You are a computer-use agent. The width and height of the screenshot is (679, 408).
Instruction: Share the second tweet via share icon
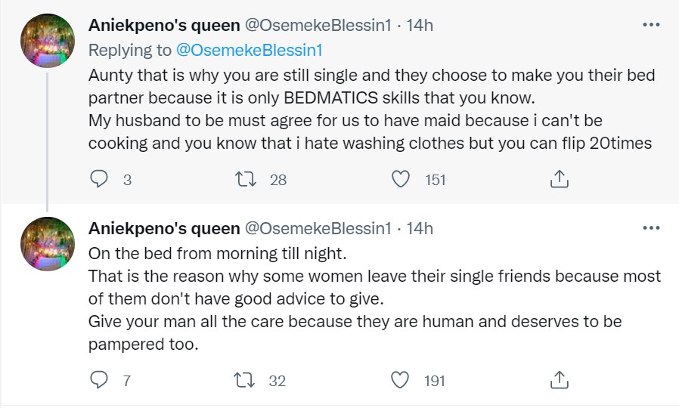tap(558, 380)
